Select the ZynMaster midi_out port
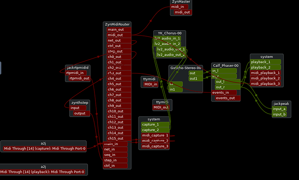 183,13
